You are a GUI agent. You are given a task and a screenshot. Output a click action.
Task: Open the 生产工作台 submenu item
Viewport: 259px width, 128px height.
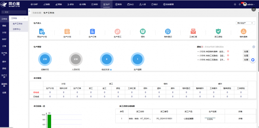click(18, 24)
